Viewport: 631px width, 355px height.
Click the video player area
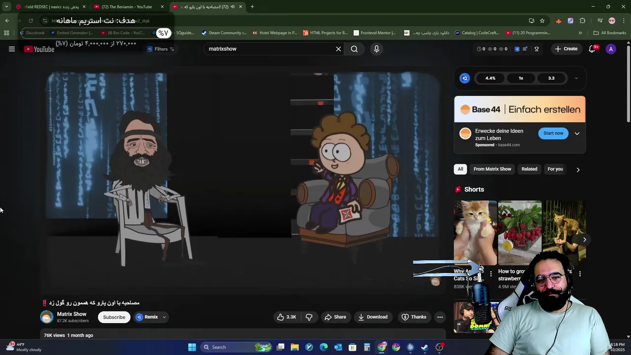(243, 180)
